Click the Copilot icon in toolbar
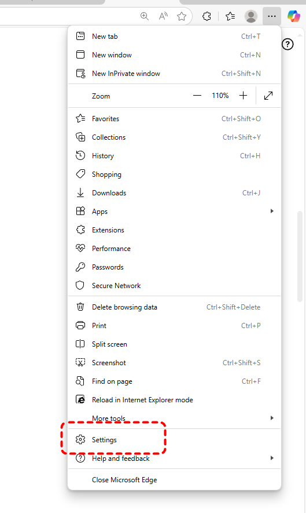The height and width of the screenshot is (513, 306). point(293,16)
